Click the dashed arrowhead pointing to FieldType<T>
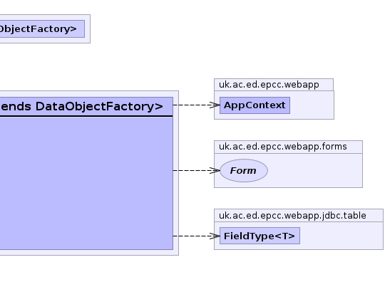385x282 pixels. point(215,236)
